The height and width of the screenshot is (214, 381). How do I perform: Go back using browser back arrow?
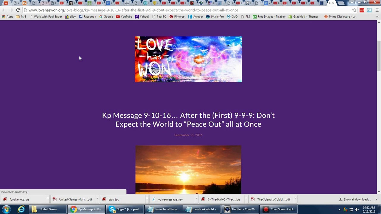tap(4, 10)
